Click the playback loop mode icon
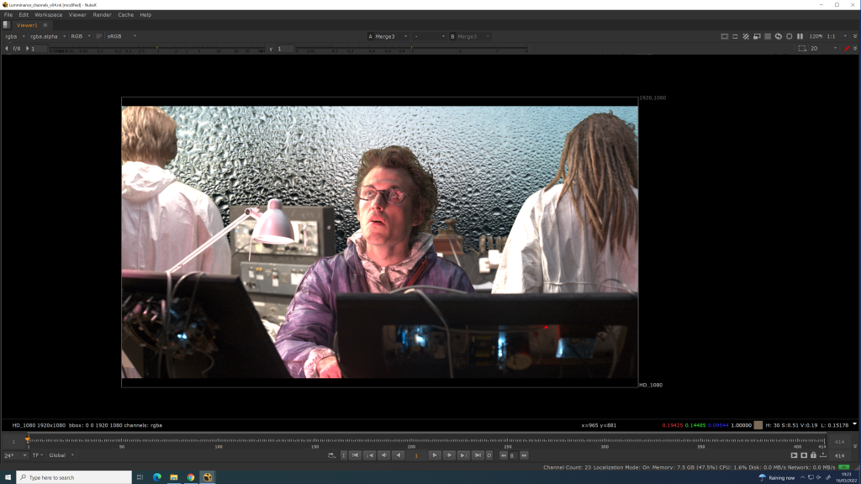The height and width of the screenshot is (484, 861). pos(331,455)
